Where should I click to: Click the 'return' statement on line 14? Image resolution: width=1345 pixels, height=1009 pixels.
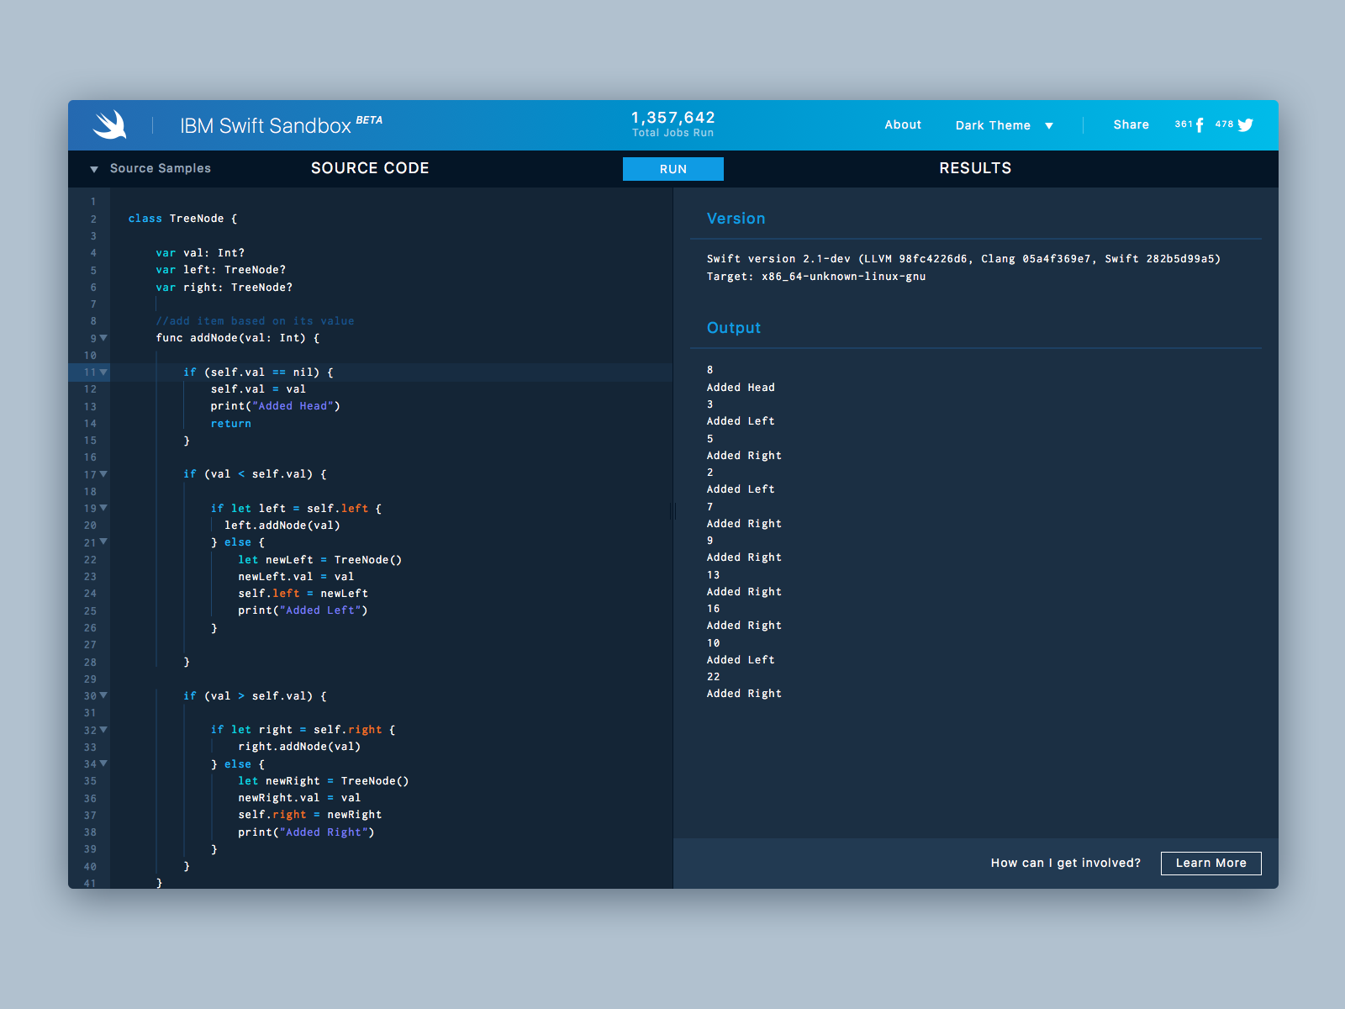point(231,424)
